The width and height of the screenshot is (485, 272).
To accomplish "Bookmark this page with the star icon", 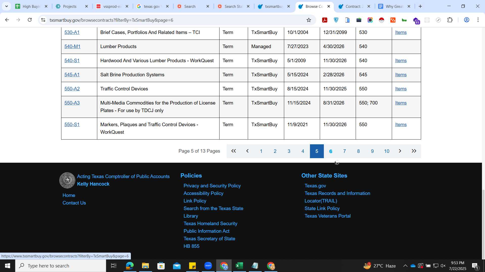I will (309, 20).
